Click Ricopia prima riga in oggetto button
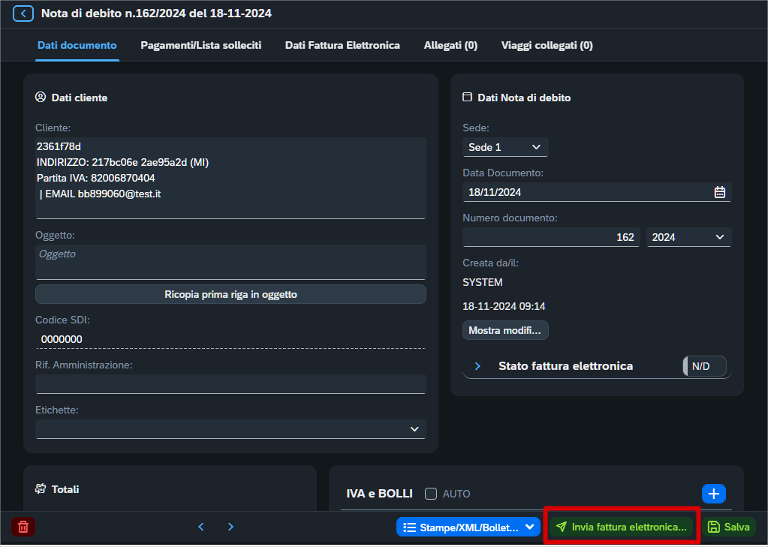 coord(230,294)
